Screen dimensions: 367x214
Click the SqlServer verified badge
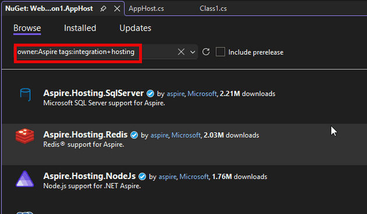click(x=150, y=94)
